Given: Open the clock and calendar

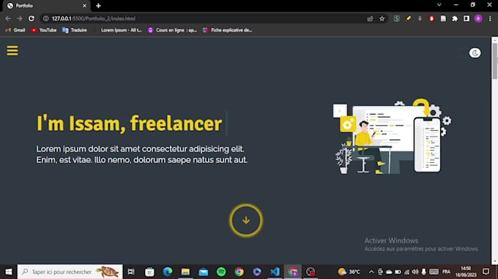Looking at the screenshot, I should click(466, 272).
